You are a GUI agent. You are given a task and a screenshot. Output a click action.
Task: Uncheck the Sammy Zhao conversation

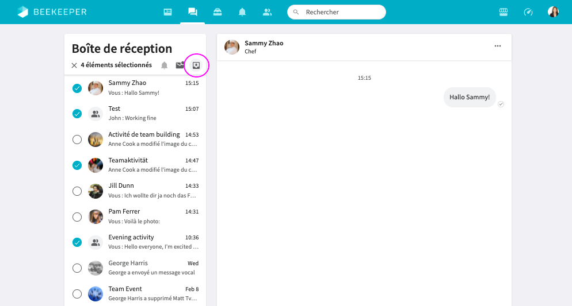[x=77, y=88]
